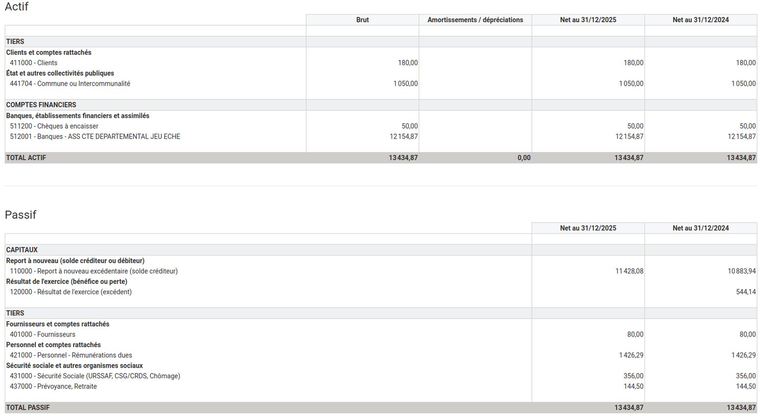
Task: Open the 421000 - Personnel rémunérations dues line
Action: 71,355
